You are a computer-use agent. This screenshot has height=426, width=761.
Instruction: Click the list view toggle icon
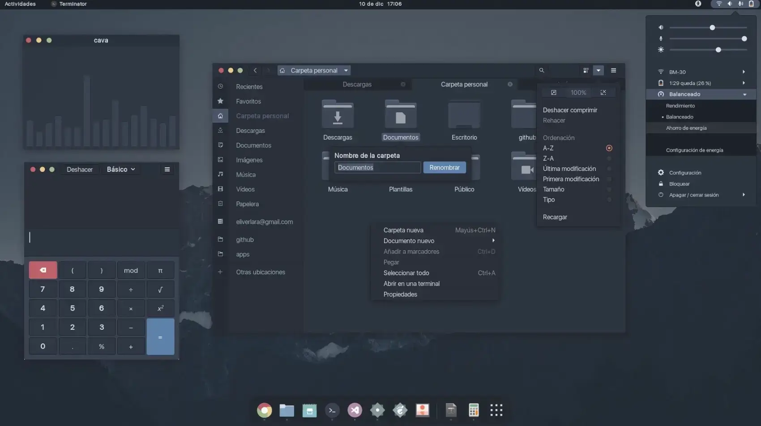pyautogui.click(x=586, y=70)
